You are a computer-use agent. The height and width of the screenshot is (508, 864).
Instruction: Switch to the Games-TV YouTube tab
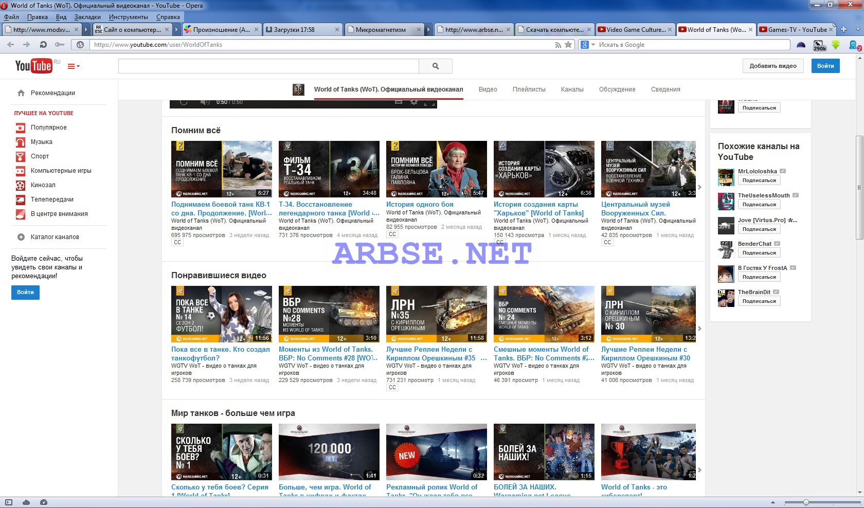[797, 30]
